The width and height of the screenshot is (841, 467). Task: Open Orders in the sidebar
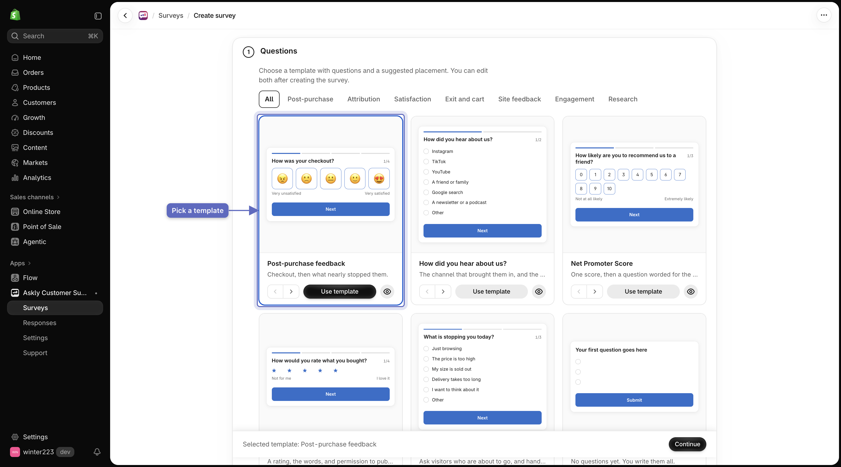55,72
